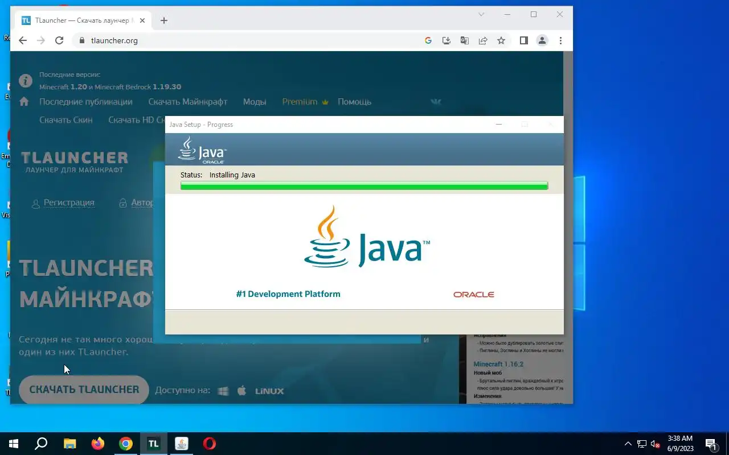Click the ORACLE logo in Java setup
The height and width of the screenshot is (455, 729).
pos(473,295)
